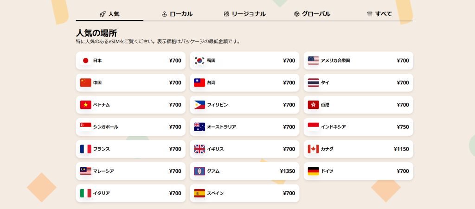Click the subtitle beginning 特に人気のあるeSIM

click(x=158, y=42)
